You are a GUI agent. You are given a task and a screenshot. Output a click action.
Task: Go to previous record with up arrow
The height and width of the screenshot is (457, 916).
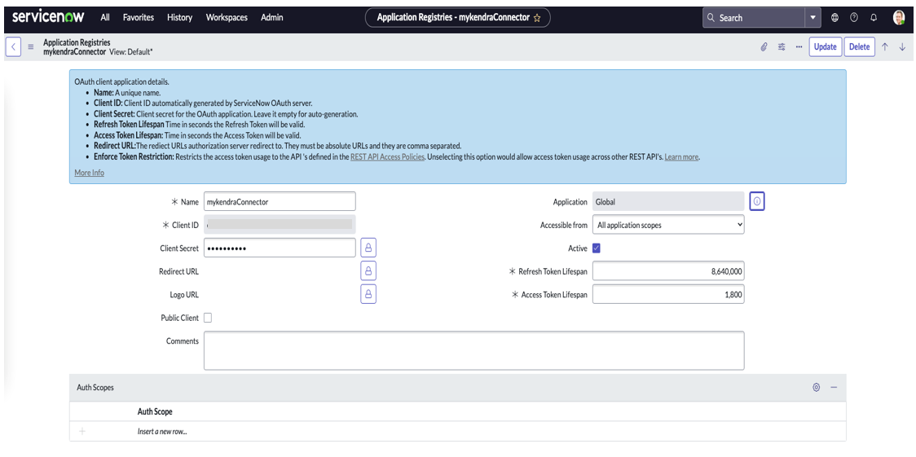(885, 46)
